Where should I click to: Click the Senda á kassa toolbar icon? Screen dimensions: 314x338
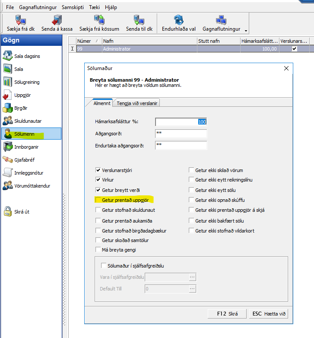[x=57, y=20]
